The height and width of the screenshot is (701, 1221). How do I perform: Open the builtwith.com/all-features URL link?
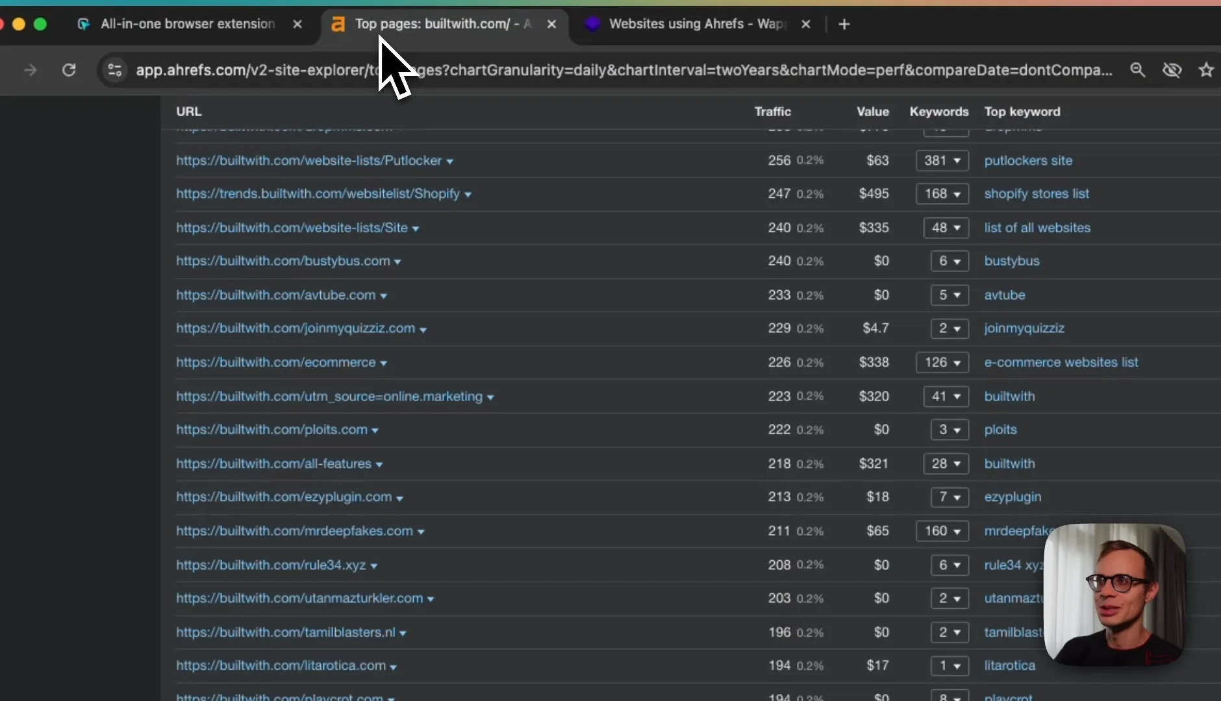click(273, 463)
